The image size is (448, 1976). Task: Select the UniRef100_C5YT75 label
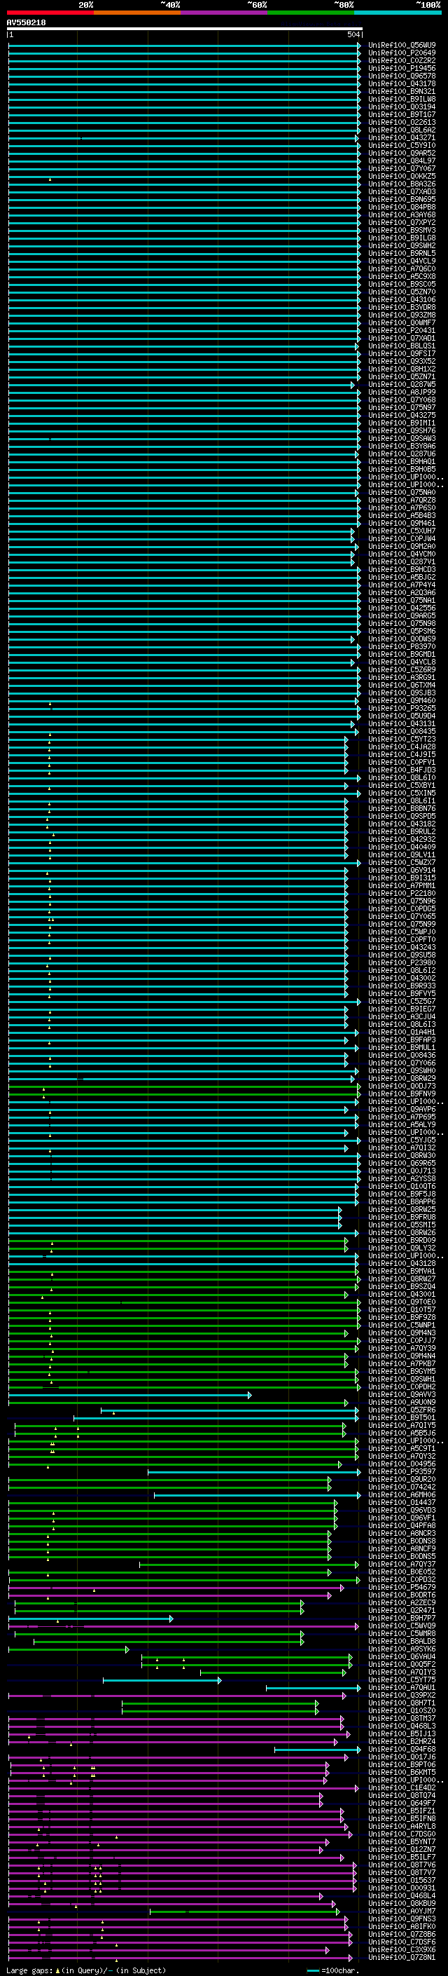click(x=402, y=1680)
